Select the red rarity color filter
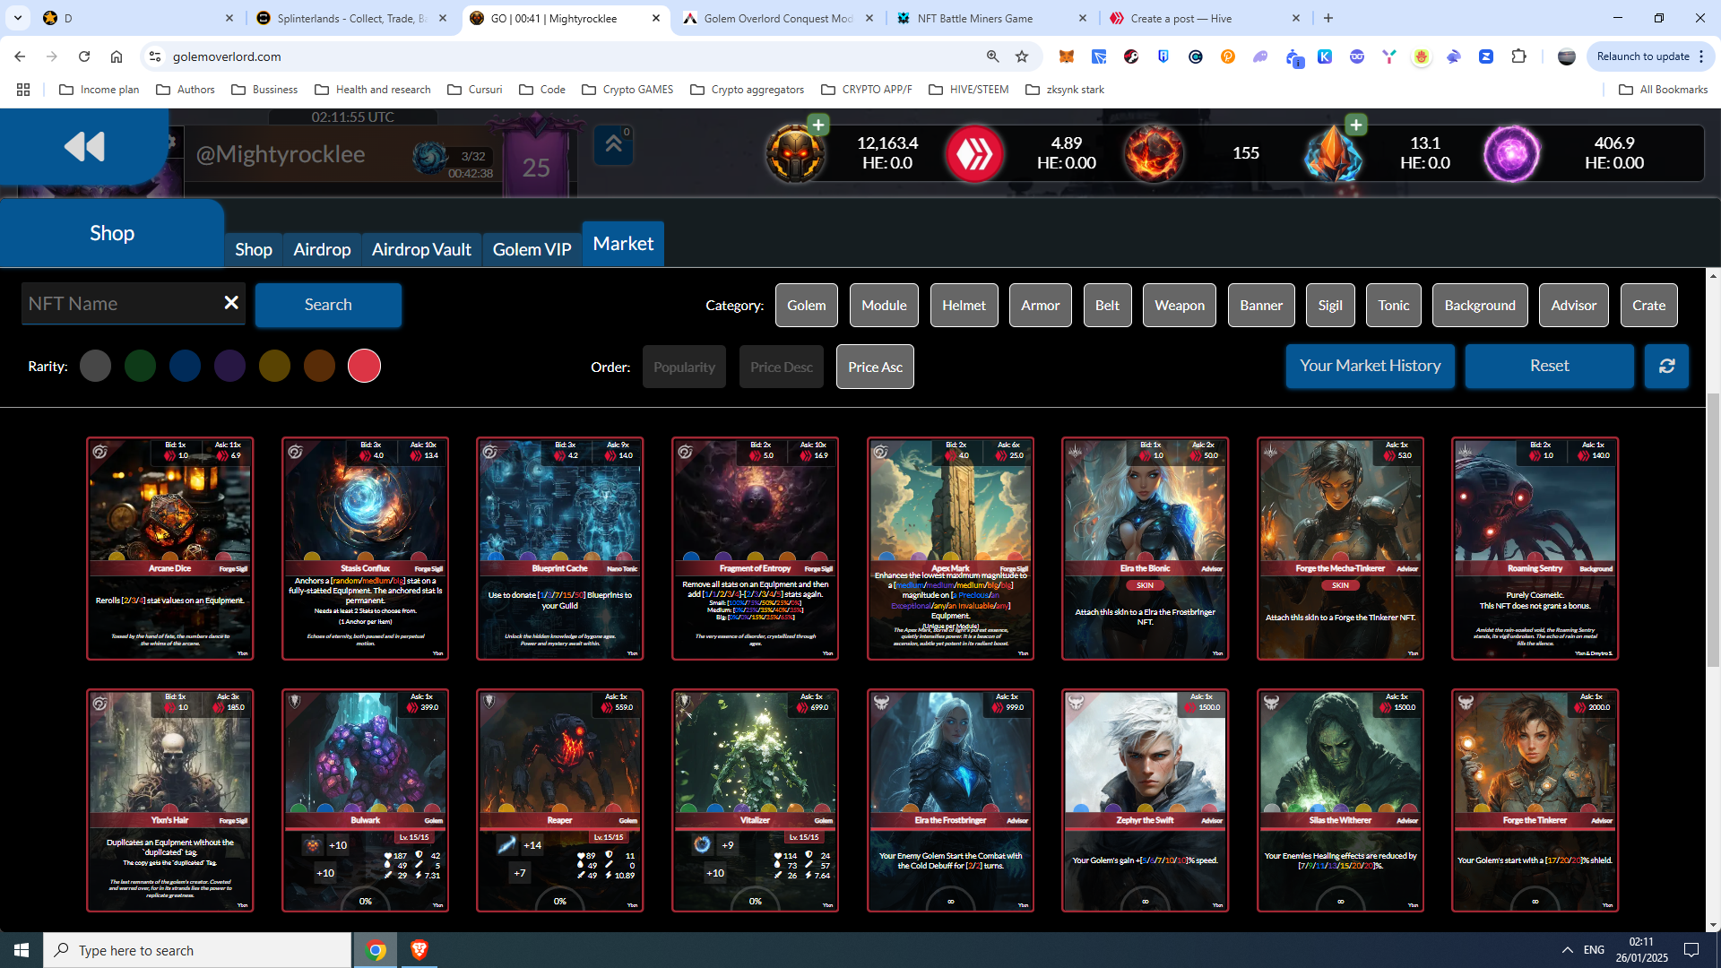 pos(364,366)
